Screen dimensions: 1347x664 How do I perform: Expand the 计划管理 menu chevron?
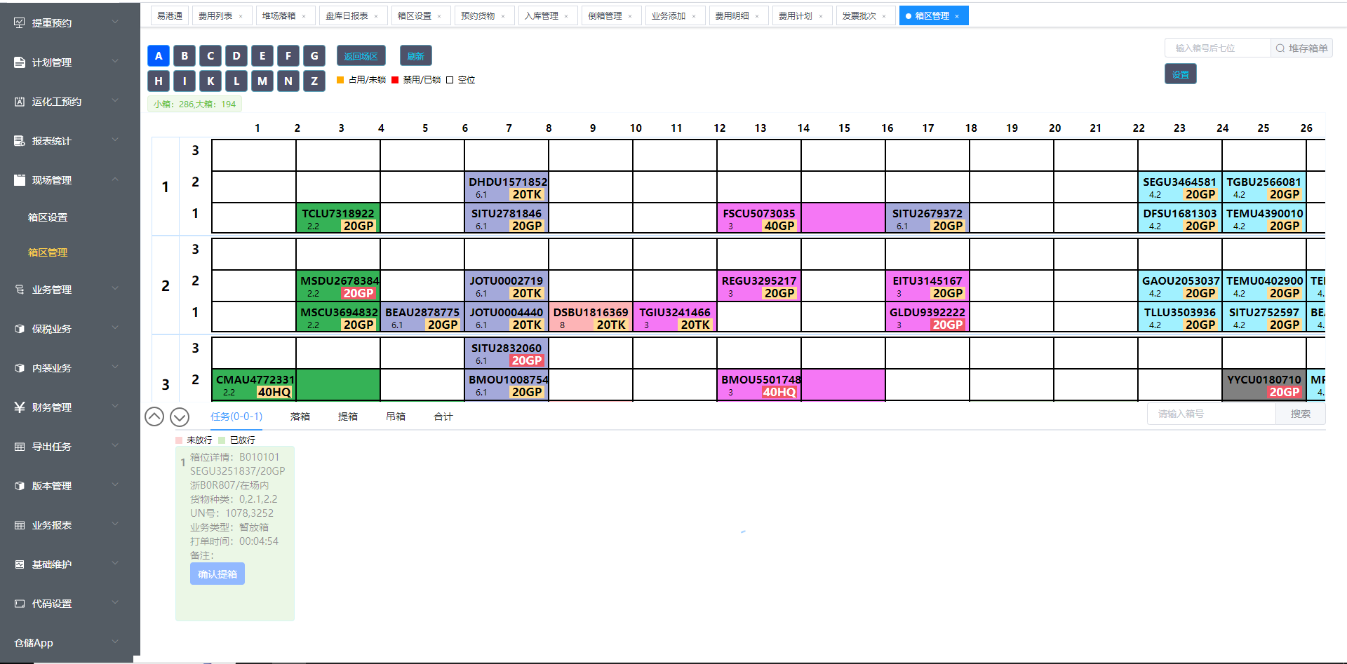coord(115,62)
